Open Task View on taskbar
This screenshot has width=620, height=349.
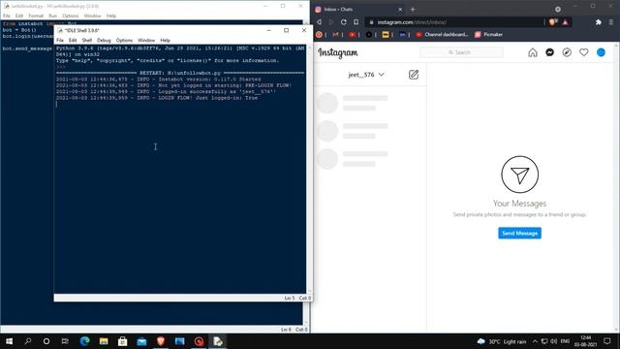[65, 341]
